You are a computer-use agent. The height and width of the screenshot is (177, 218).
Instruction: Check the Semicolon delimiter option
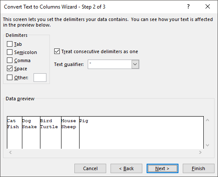[9, 52]
